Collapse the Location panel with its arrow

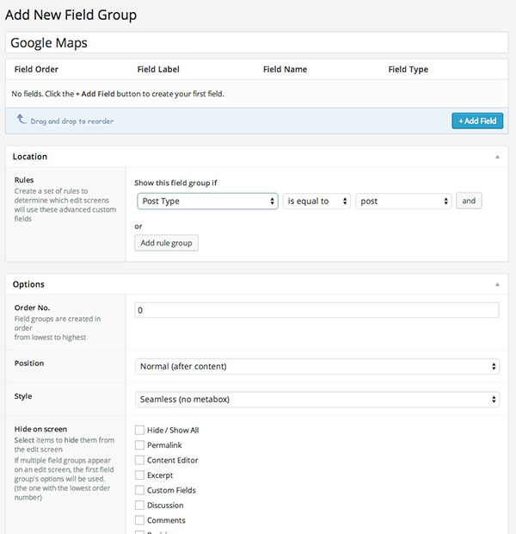pyautogui.click(x=496, y=158)
